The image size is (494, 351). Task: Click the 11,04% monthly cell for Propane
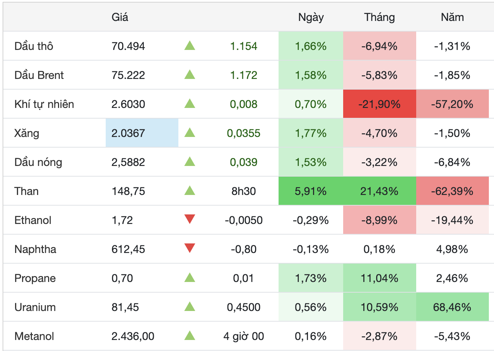(379, 278)
